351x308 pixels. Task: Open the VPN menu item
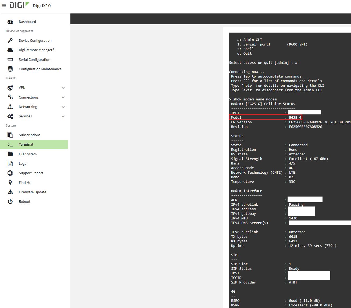[x=22, y=87]
